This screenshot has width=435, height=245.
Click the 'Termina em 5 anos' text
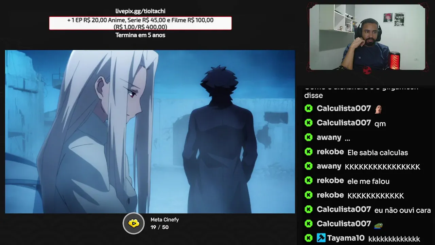140,35
